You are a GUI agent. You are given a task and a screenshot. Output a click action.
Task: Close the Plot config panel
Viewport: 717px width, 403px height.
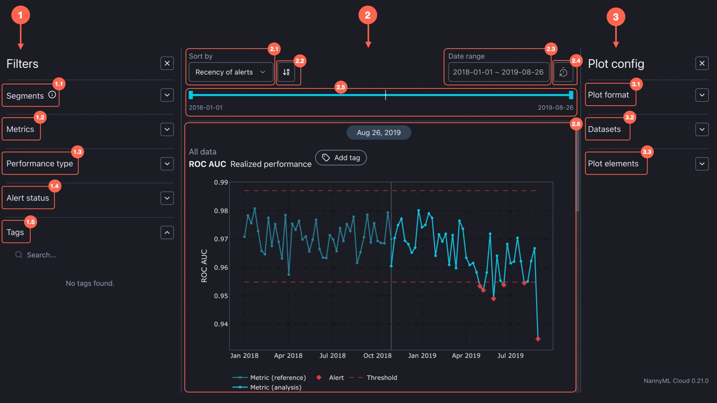[x=702, y=63]
